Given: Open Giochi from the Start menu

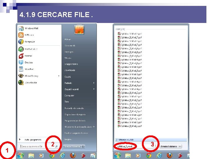Looking at the screenshot, I should [x=67, y=77].
